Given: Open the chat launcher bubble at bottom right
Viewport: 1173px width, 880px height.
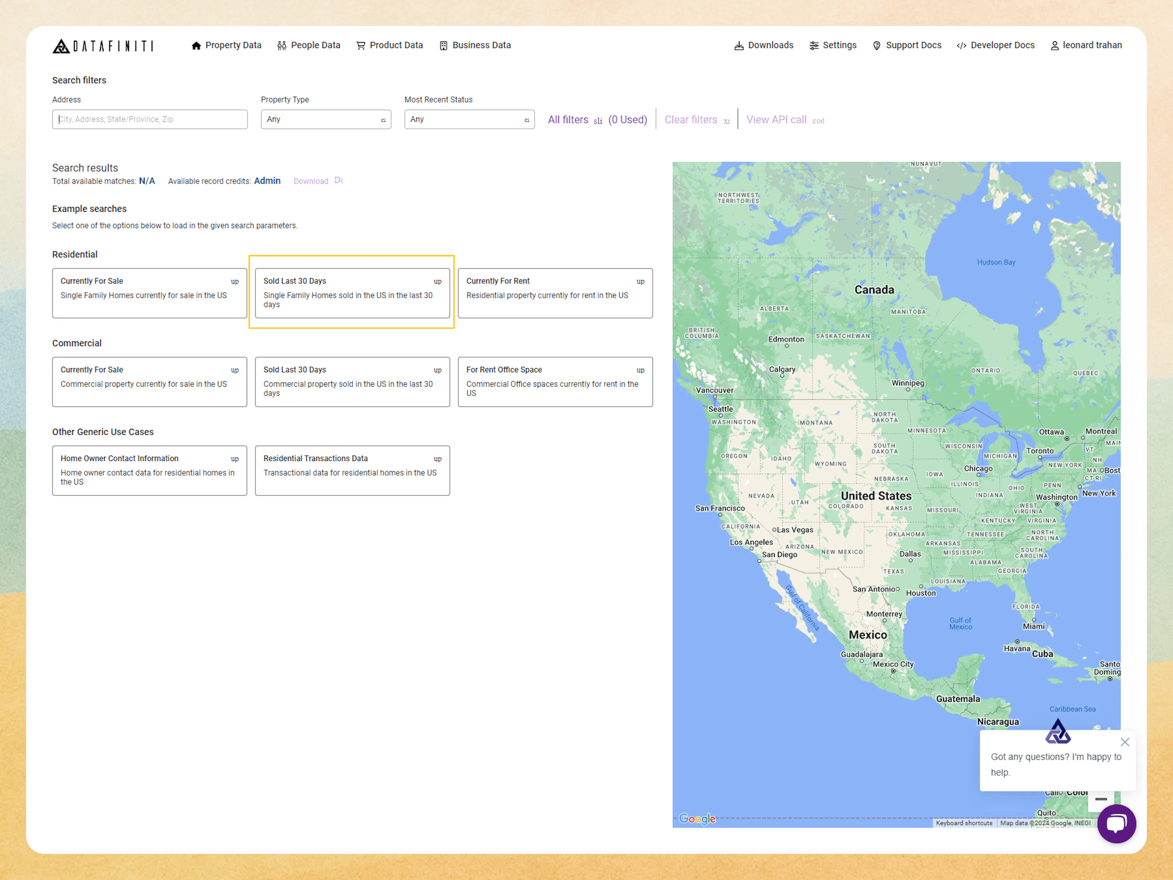Looking at the screenshot, I should [x=1117, y=823].
